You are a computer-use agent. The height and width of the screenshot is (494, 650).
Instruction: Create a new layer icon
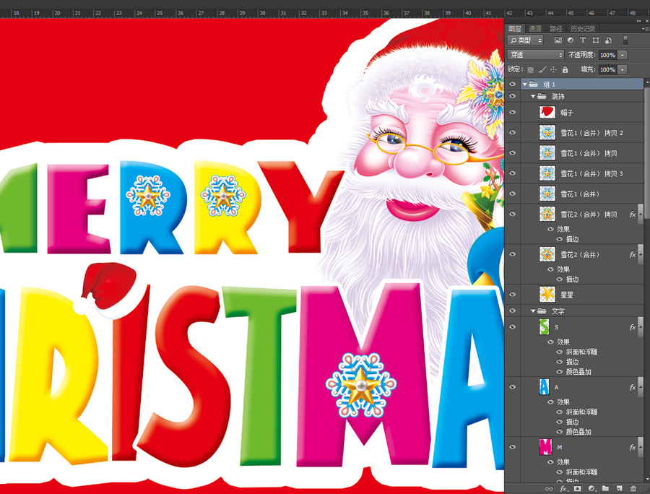tap(620, 489)
